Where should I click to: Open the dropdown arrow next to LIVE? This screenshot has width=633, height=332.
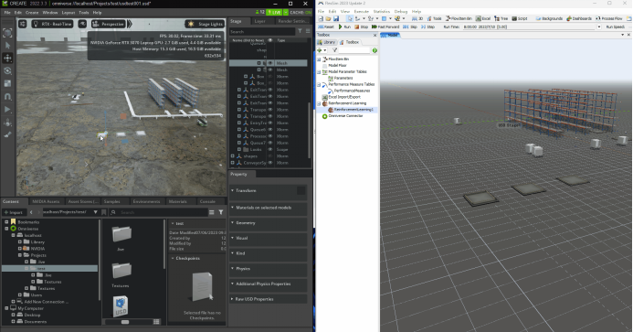[x=286, y=13]
